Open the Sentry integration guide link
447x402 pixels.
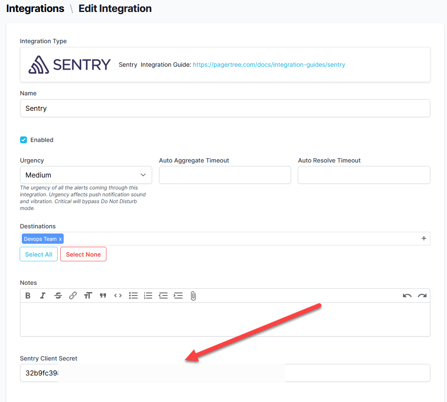point(269,65)
